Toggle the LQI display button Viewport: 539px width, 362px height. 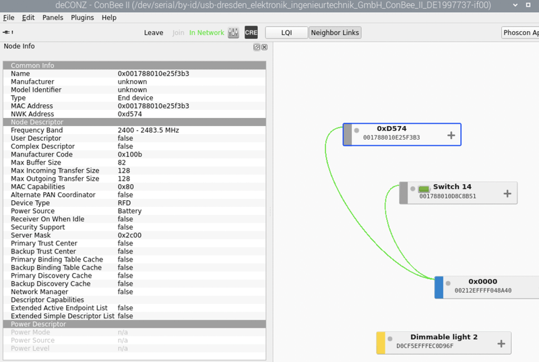pos(286,32)
